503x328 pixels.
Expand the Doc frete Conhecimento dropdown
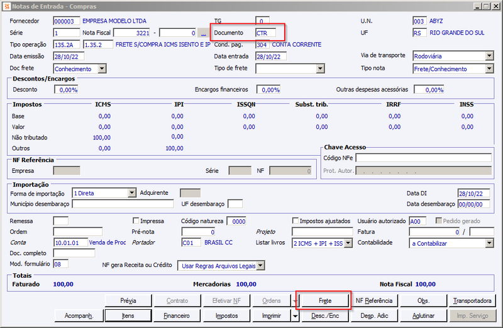(102, 68)
